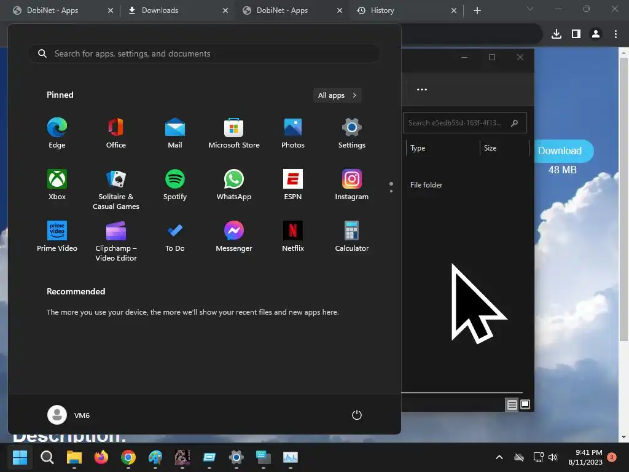Screen dimensions: 629x472
Task: Open the tab search dropdown in Chrome
Action: coord(530,9)
